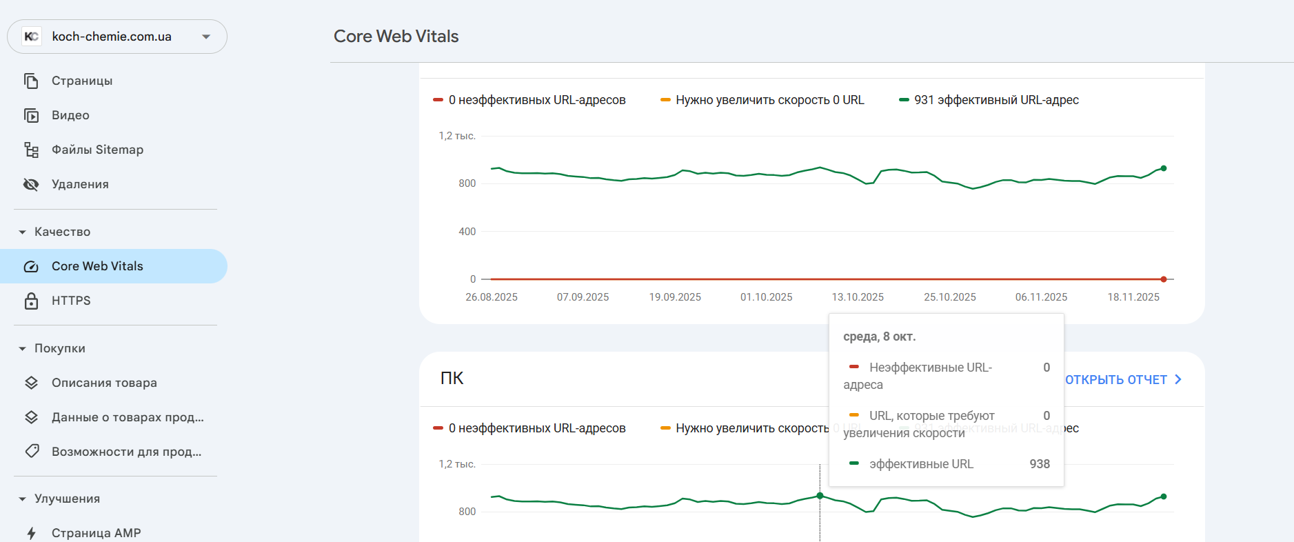Viewport: 1294px width, 542px height.
Task: Click the green endpoint marker on top chart
Action: tap(1164, 168)
